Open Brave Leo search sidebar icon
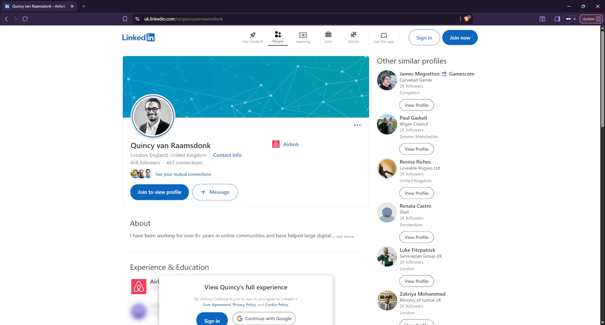 click(x=542, y=19)
